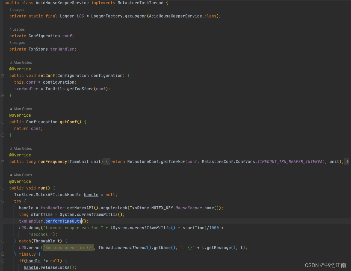The height and width of the screenshot is (271, 351).
Task: Click getConf method name
Action: (x=68, y=122)
